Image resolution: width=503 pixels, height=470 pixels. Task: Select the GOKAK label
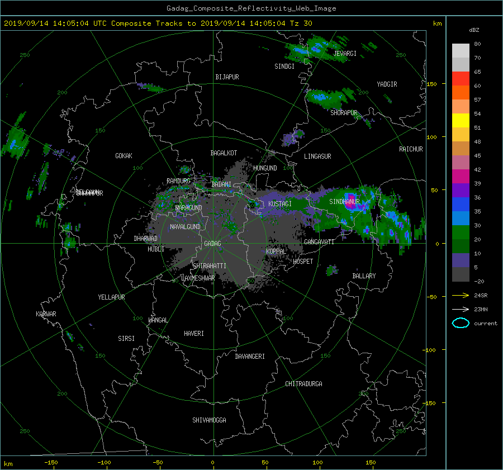[x=124, y=156]
